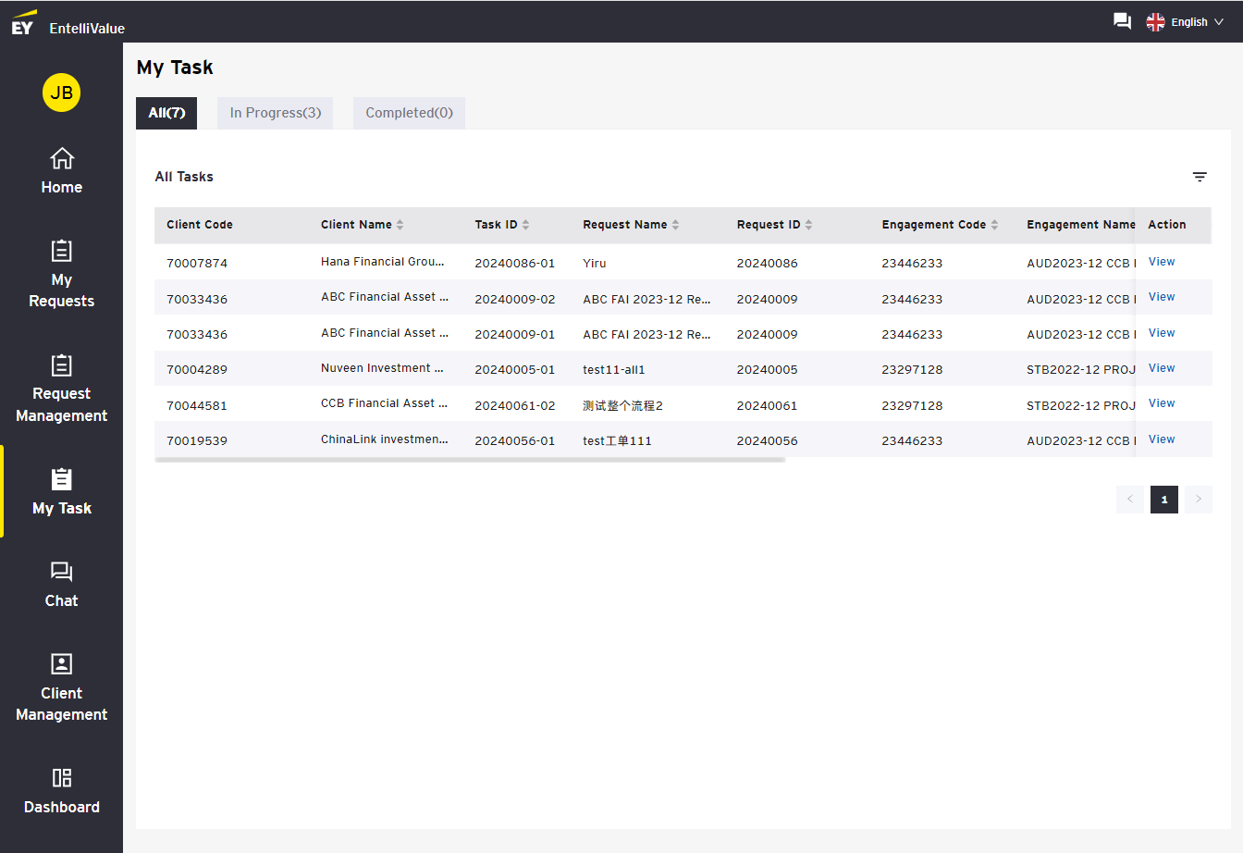The height and width of the screenshot is (853, 1243).
Task: Switch to In Progress(3) tab
Action: tap(276, 113)
